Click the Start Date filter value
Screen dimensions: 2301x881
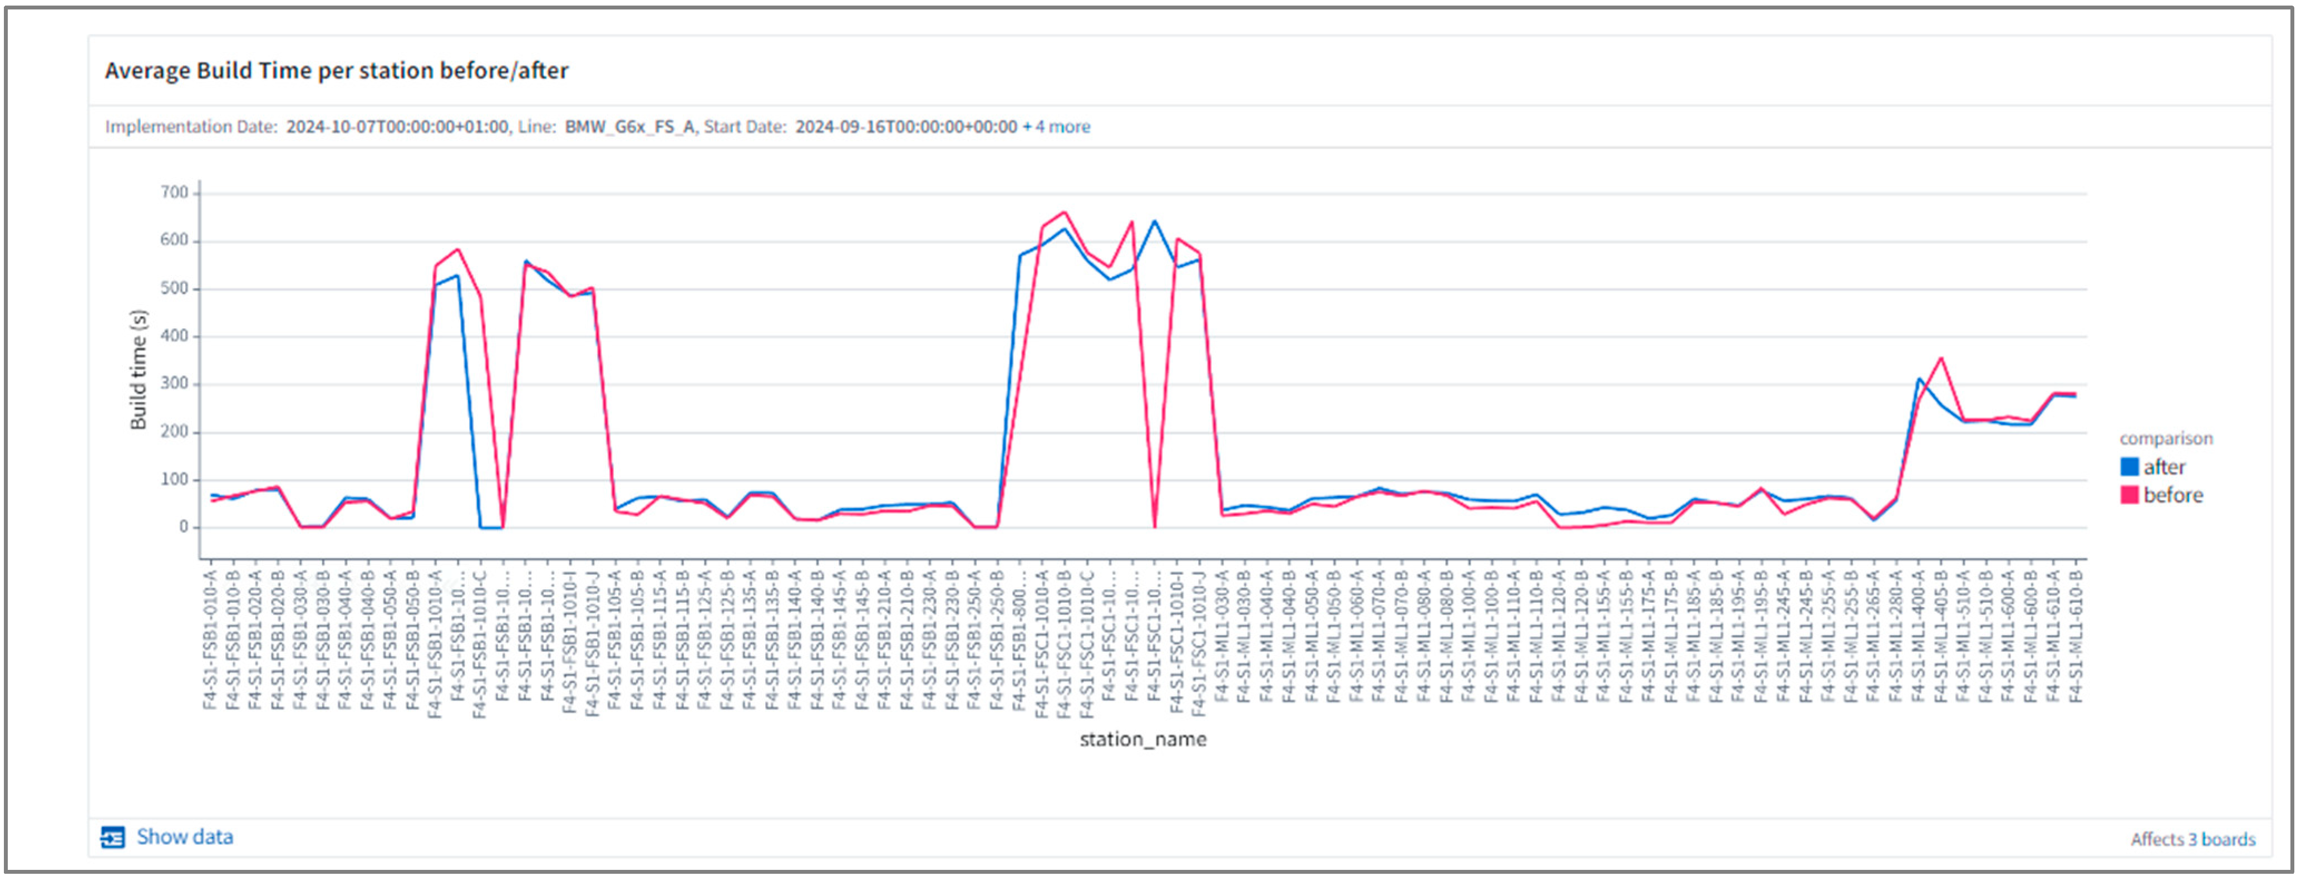point(906,127)
